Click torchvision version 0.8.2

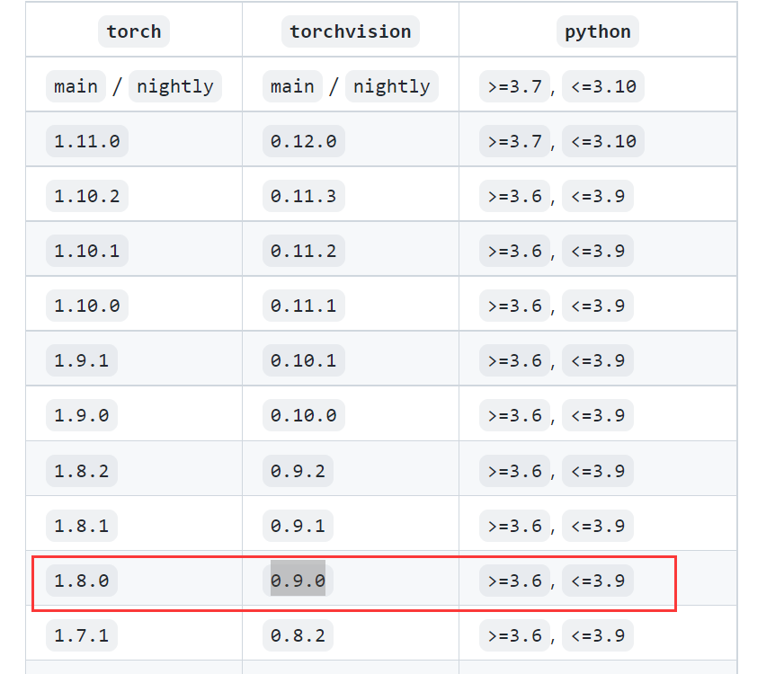point(298,635)
